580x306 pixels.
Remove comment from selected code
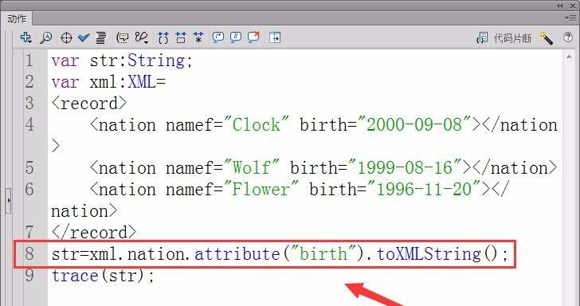(x=253, y=37)
